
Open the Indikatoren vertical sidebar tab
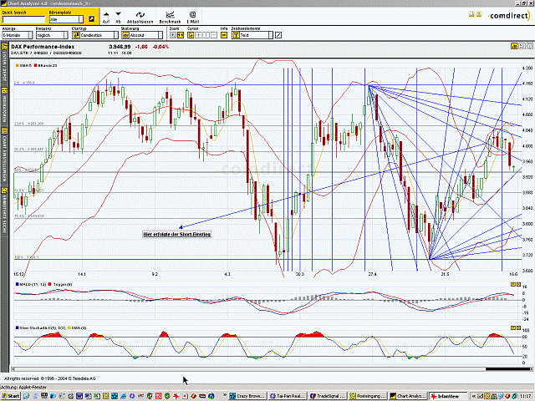click(4, 106)
